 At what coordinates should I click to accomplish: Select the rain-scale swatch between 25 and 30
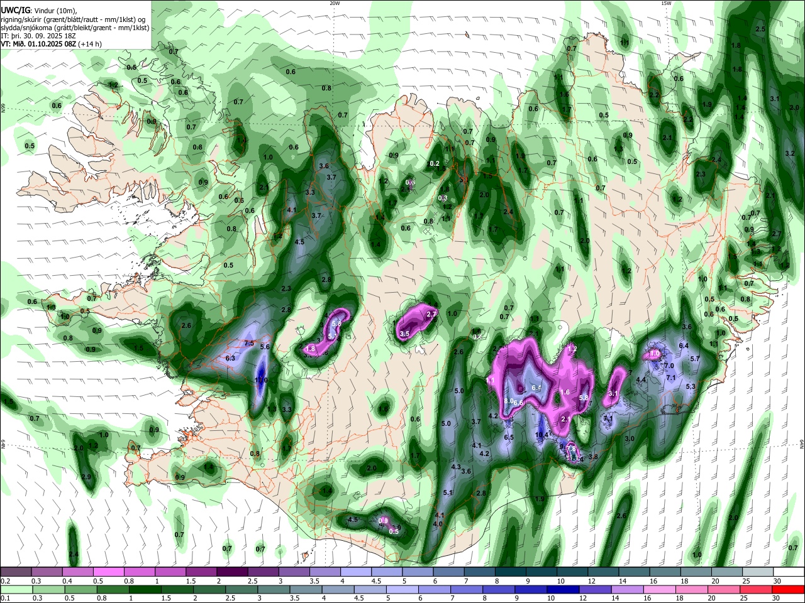[x=757, y=589]
